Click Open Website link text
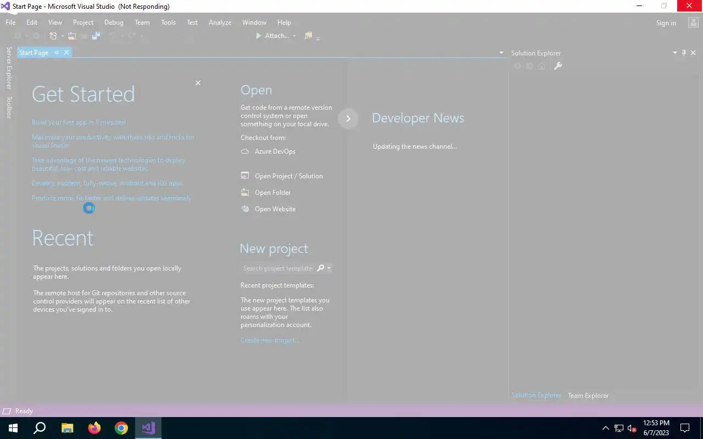The image size is (703, 439). [275, 209]
